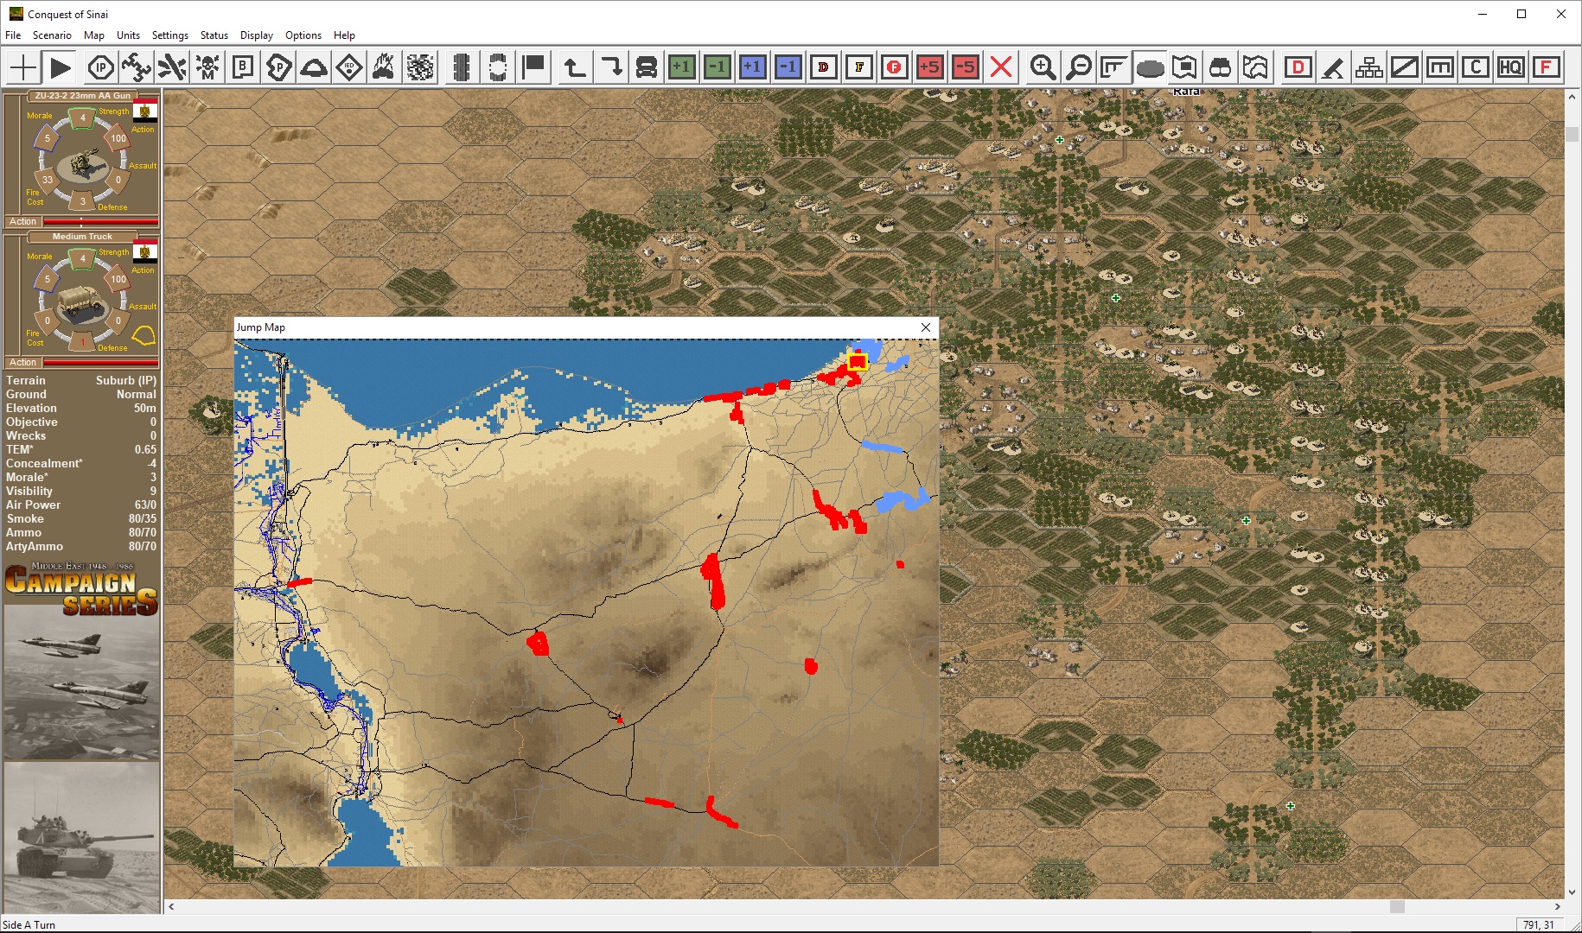Click the flag objective toolbar icon
Image resolution: width=1582 pixels, height=933 pixels.
(x=534, y=67)
